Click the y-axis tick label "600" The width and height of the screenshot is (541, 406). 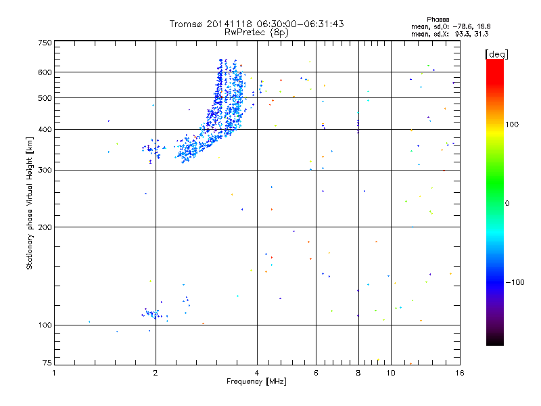tap(45, 72)
